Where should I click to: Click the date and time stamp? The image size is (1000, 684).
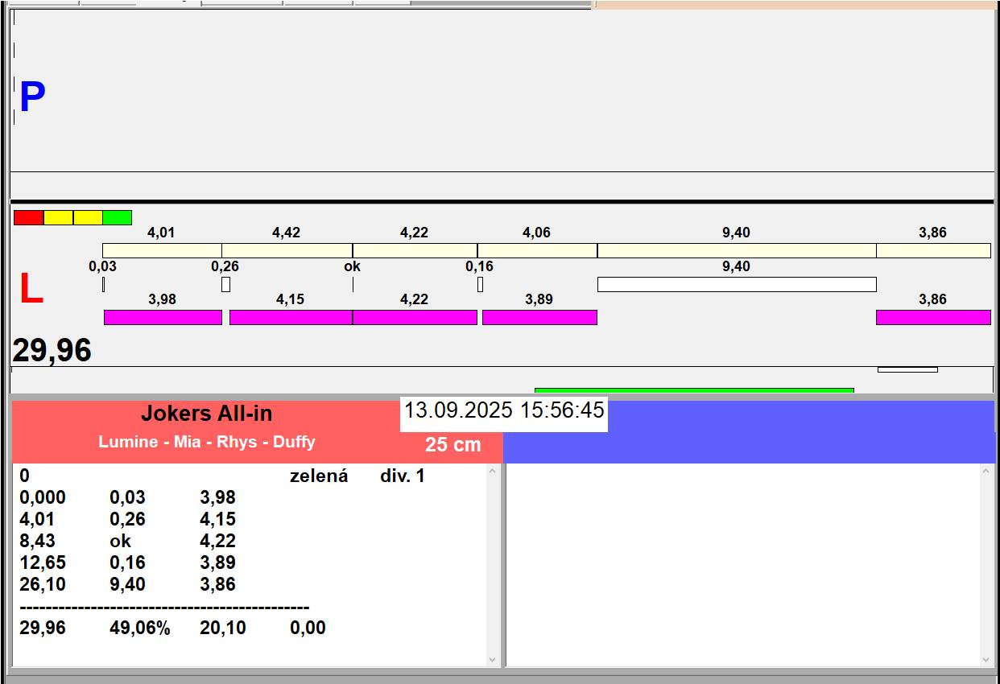[x=503, y=410]
